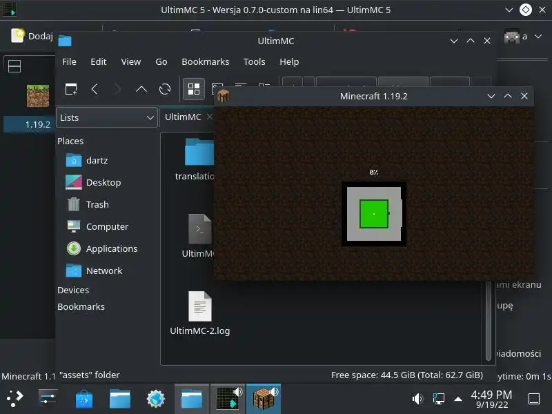
Task: Open the Help menu
Action: pyautogui.click(x=289, y=61)
